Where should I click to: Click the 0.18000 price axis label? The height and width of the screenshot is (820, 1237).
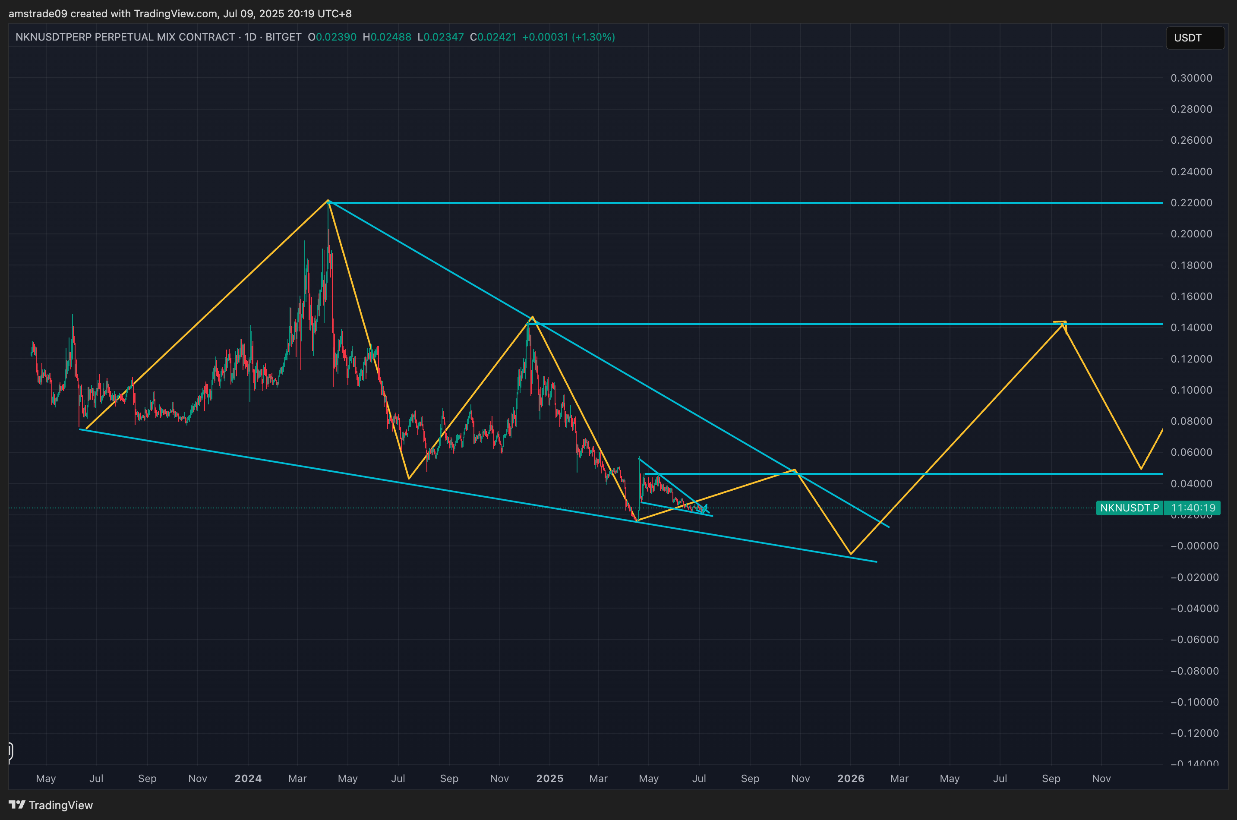(1191, 265)
